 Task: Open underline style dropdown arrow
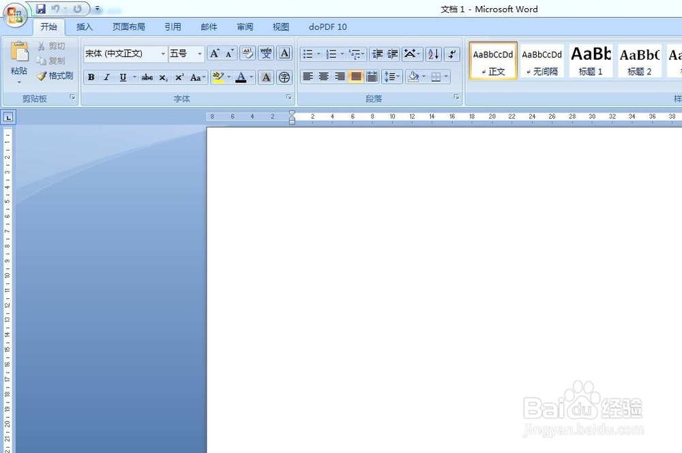134,77
